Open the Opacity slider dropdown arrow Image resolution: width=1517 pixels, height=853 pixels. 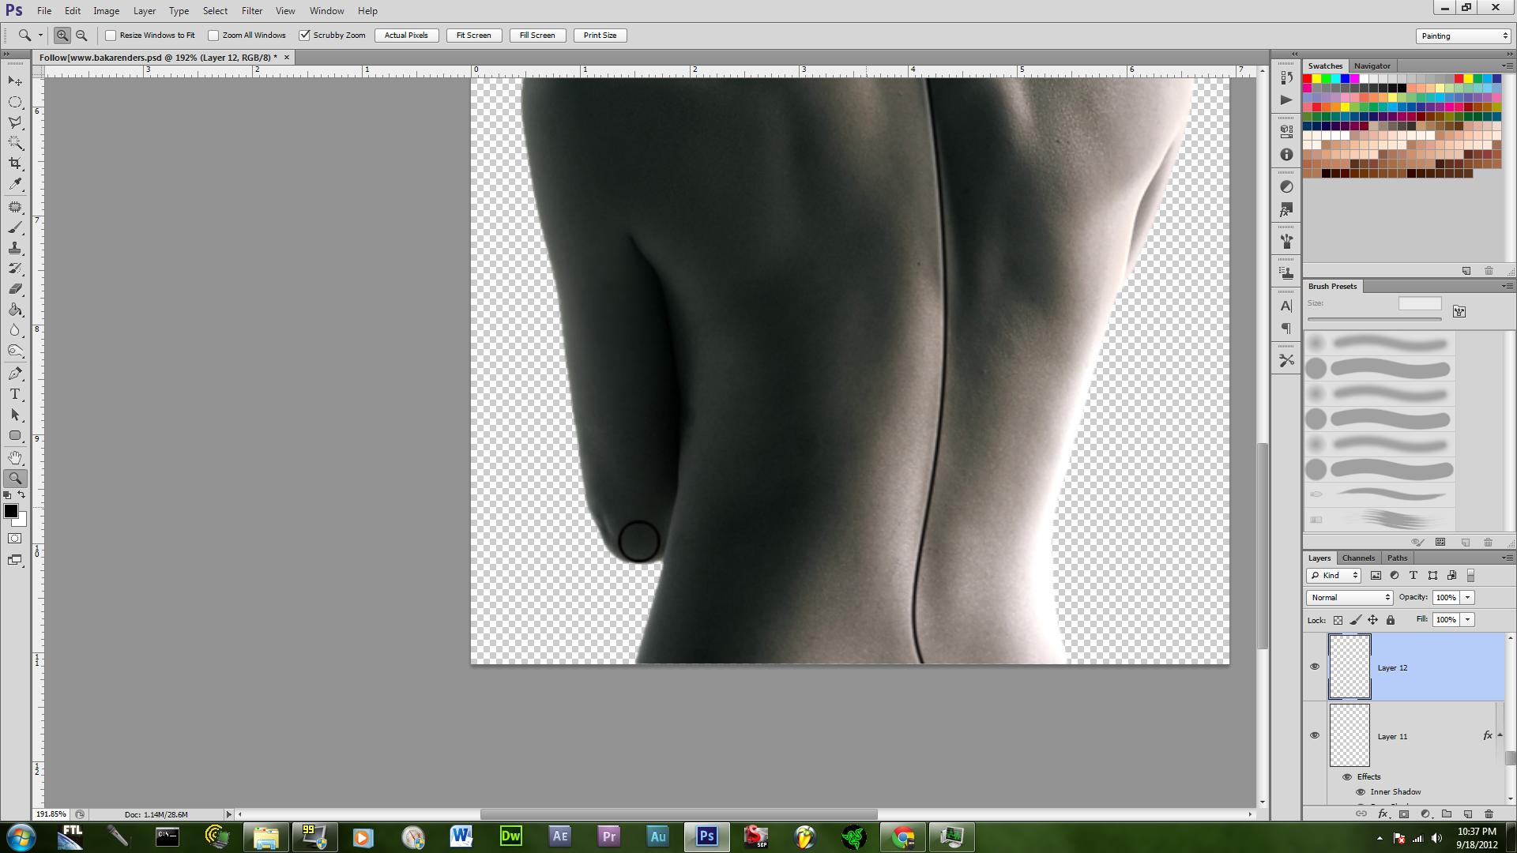[x=1468, y=598]
